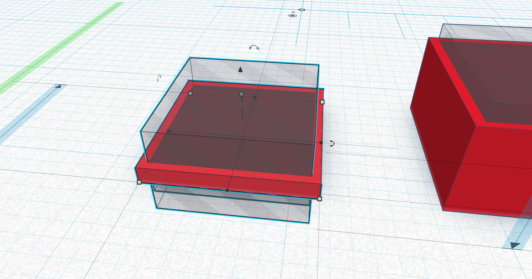Click the black midpoint handle on the left edge
This screenshot has height=279, width=532.
coord(169,130)
